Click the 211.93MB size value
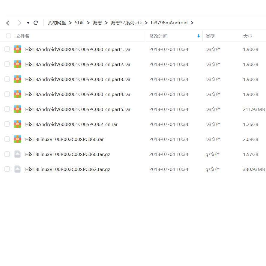266x266 pixels. (x=254, y=109)
